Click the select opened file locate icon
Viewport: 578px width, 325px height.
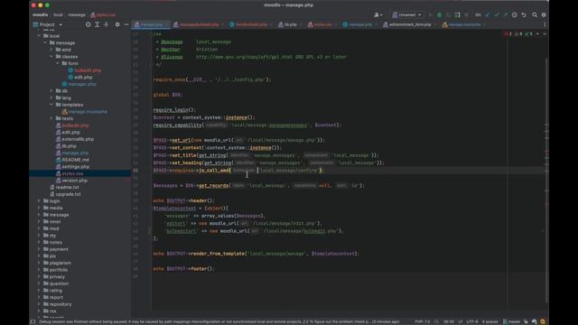88,24
